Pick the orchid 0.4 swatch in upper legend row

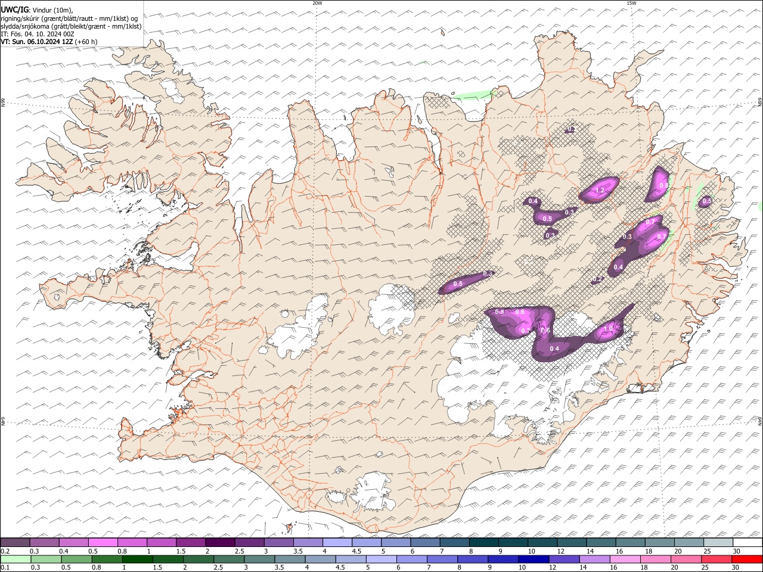74,543
